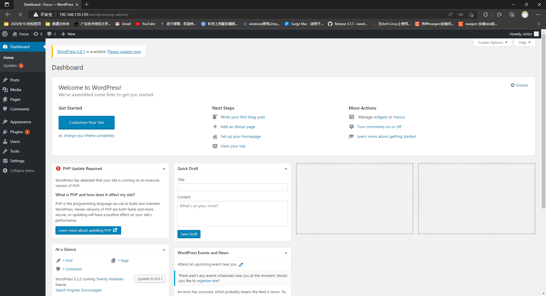The width and height of the screenshot is (546, 296).
Task: Click the browser address bar URL
Action: 94,15
